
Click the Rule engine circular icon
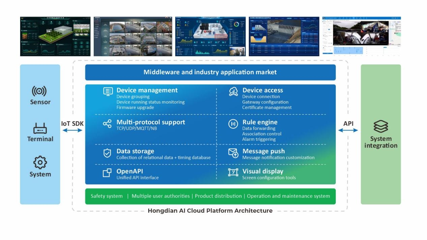pyautogui.click(x=233, y=124)
